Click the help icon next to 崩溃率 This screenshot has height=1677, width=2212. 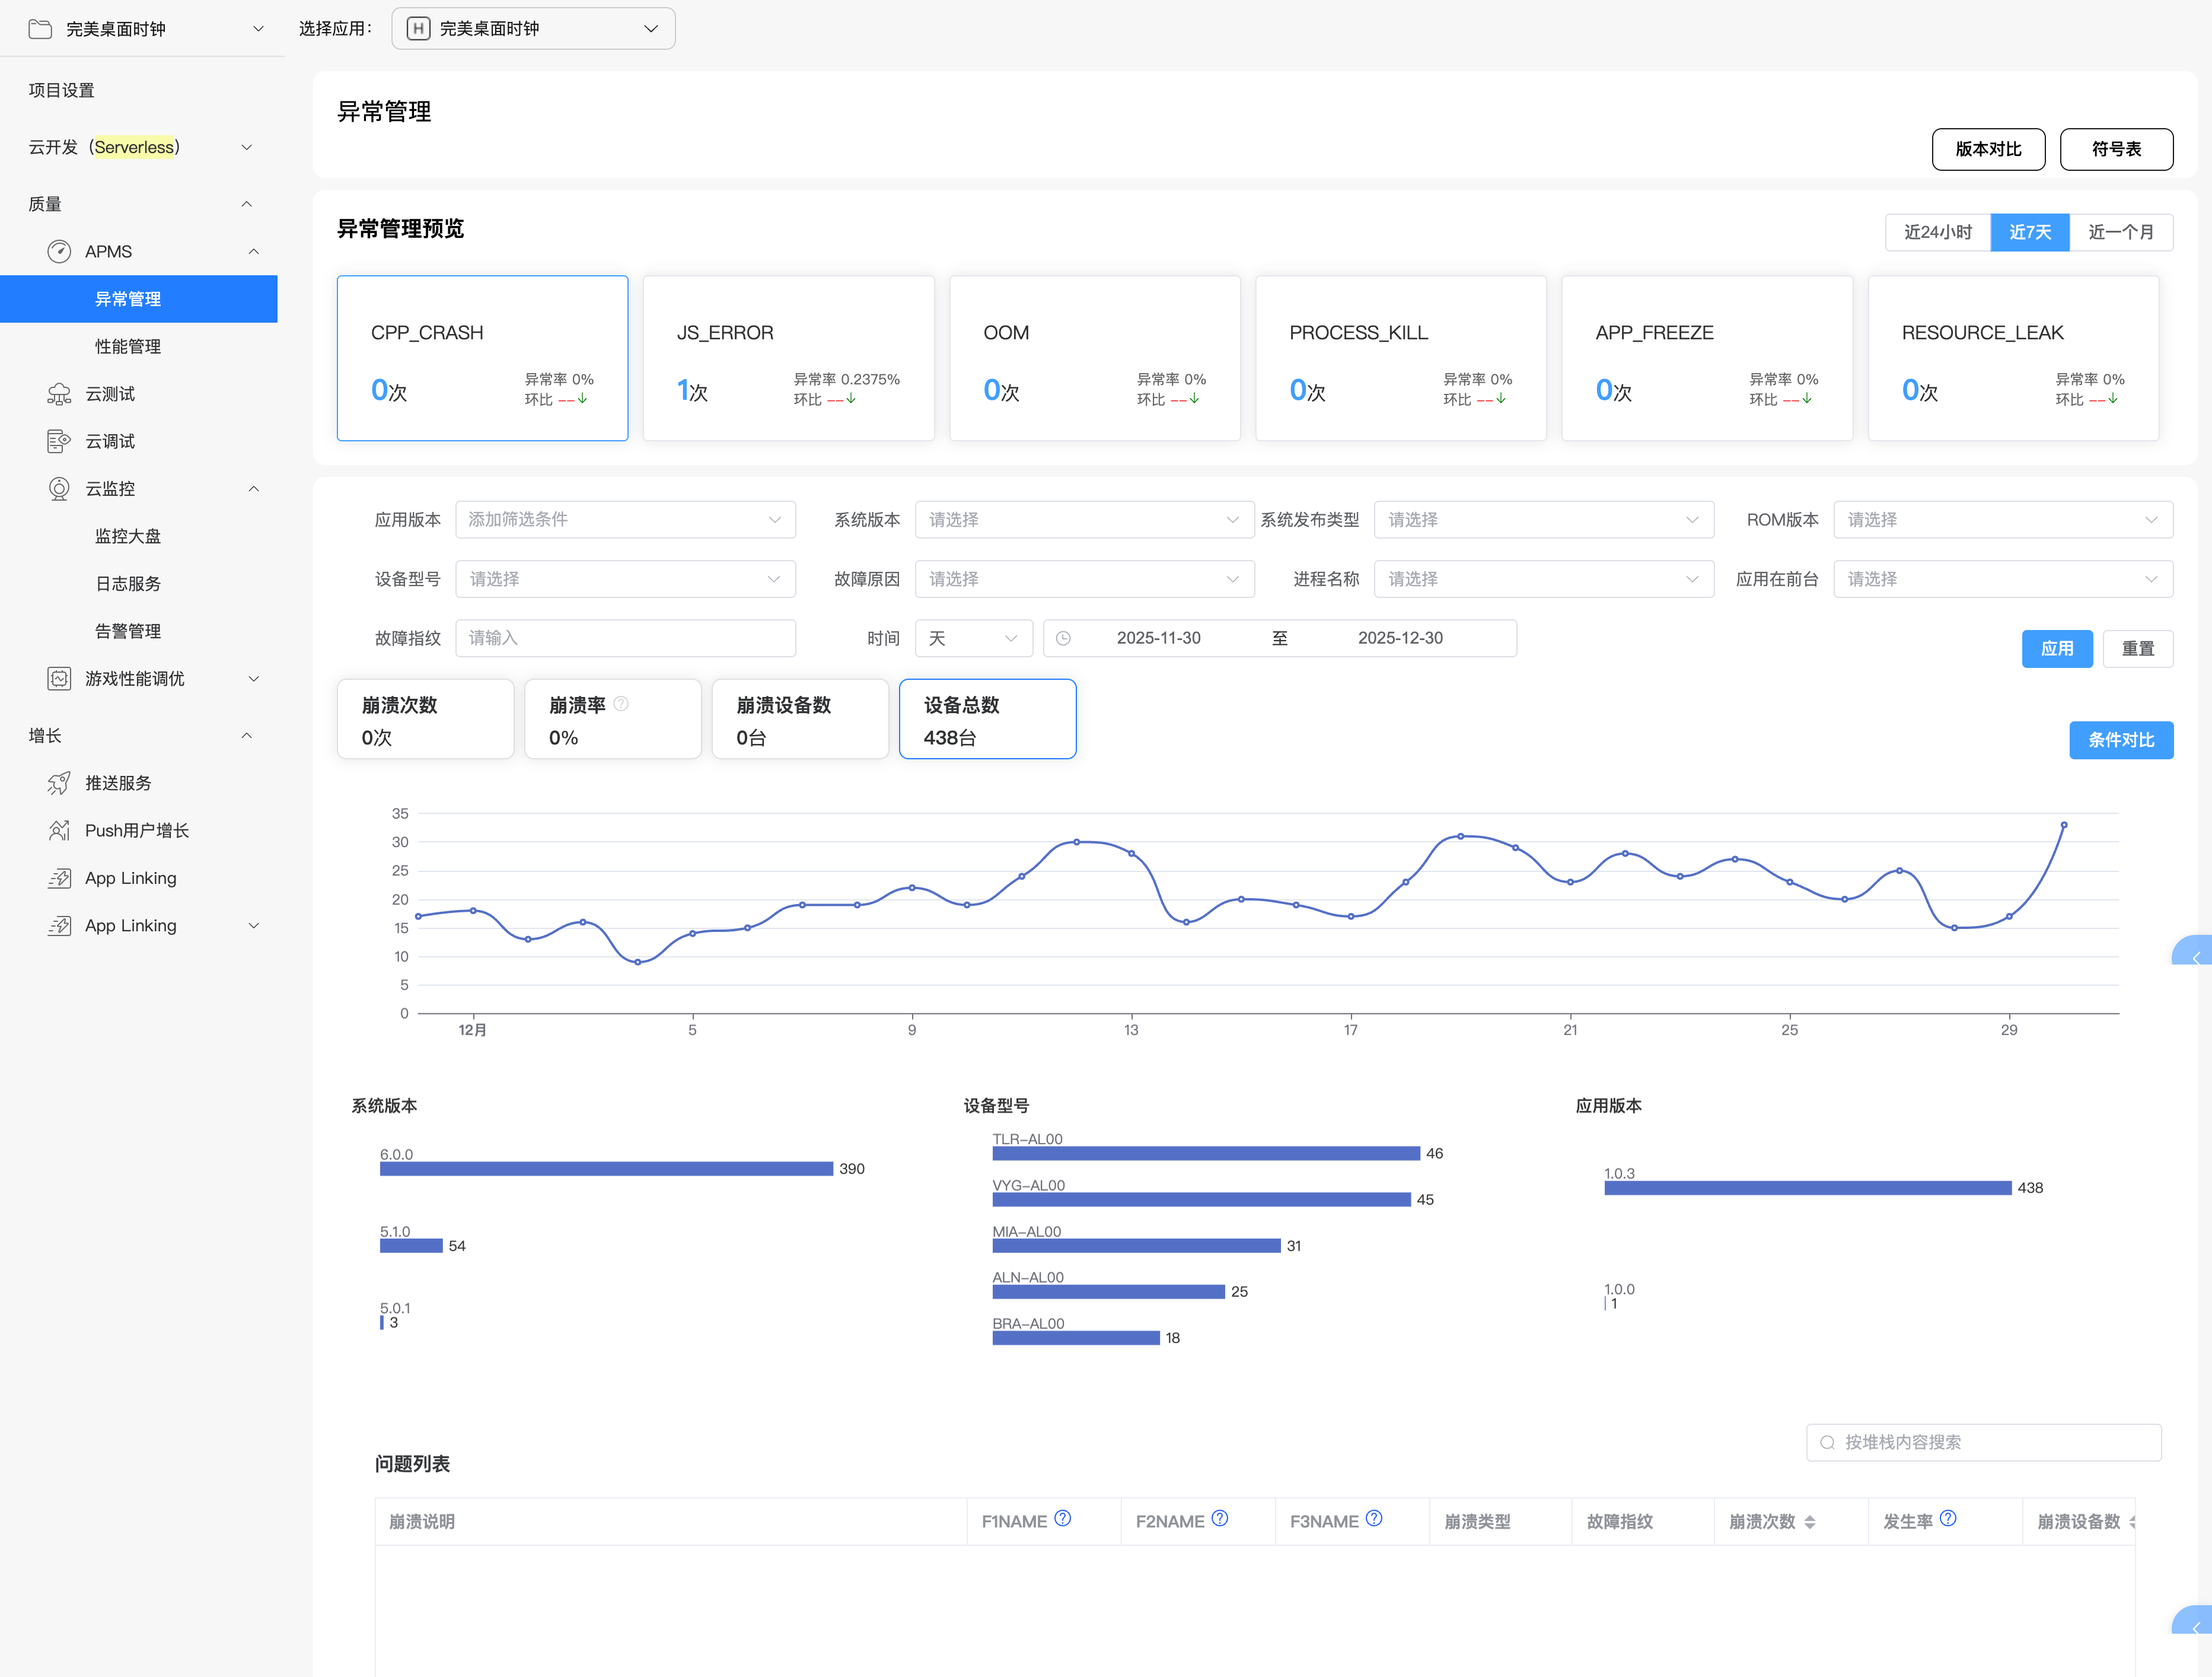point(621,704)
